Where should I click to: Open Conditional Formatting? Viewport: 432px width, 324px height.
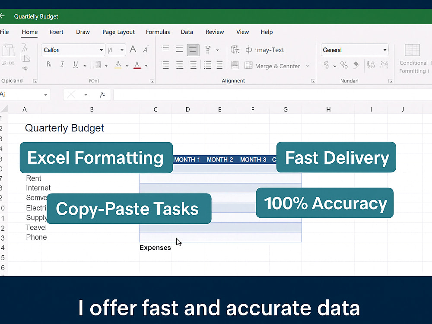click(413, 59)
